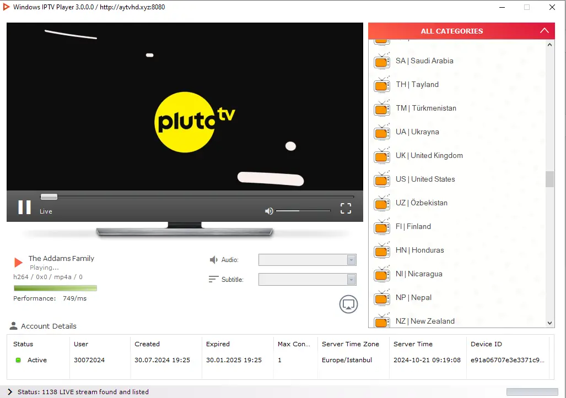The width and height of the screenshot is (566, 398).
Task: Select NP | Nepal category
Action: (457, 297)
